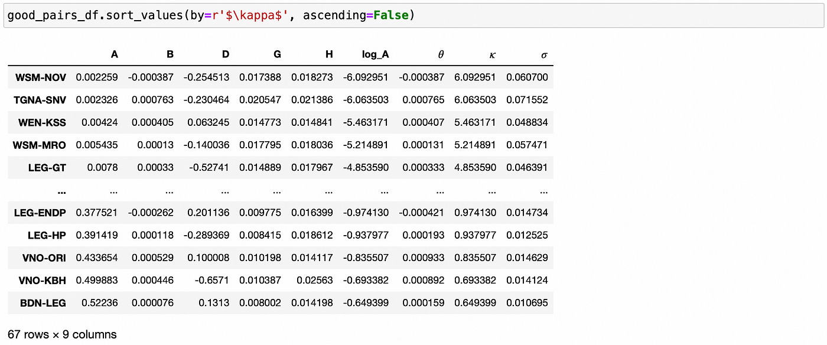Select row label LEG-ENDP
Viewport: 827px width, 345px height.
(x=40, y=213)
